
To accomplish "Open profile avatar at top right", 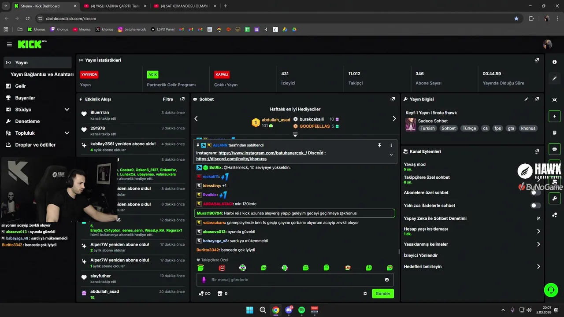I will click(548, 44).
